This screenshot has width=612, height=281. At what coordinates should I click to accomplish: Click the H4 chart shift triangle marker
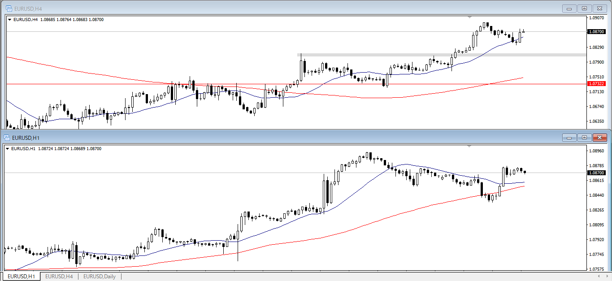[x=469, y=17]
